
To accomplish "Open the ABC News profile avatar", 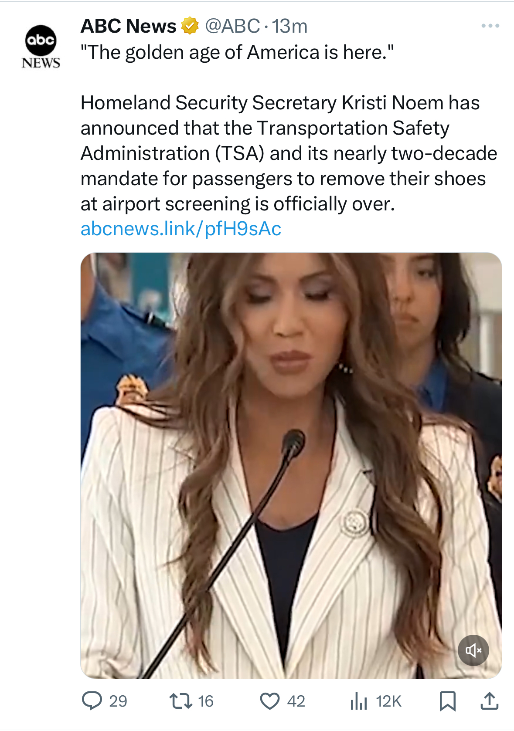I will [41, 47].
